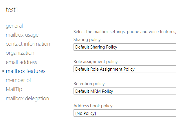Click the Address book policy label
176x125 pixels.
point(93,106)
